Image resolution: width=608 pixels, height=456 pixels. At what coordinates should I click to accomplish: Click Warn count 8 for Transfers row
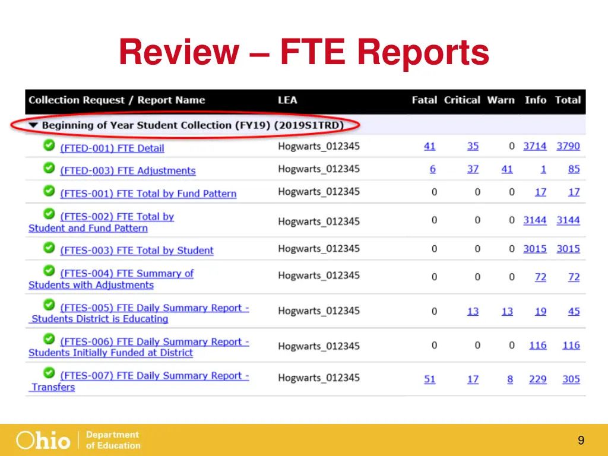(x=510, y=379)
